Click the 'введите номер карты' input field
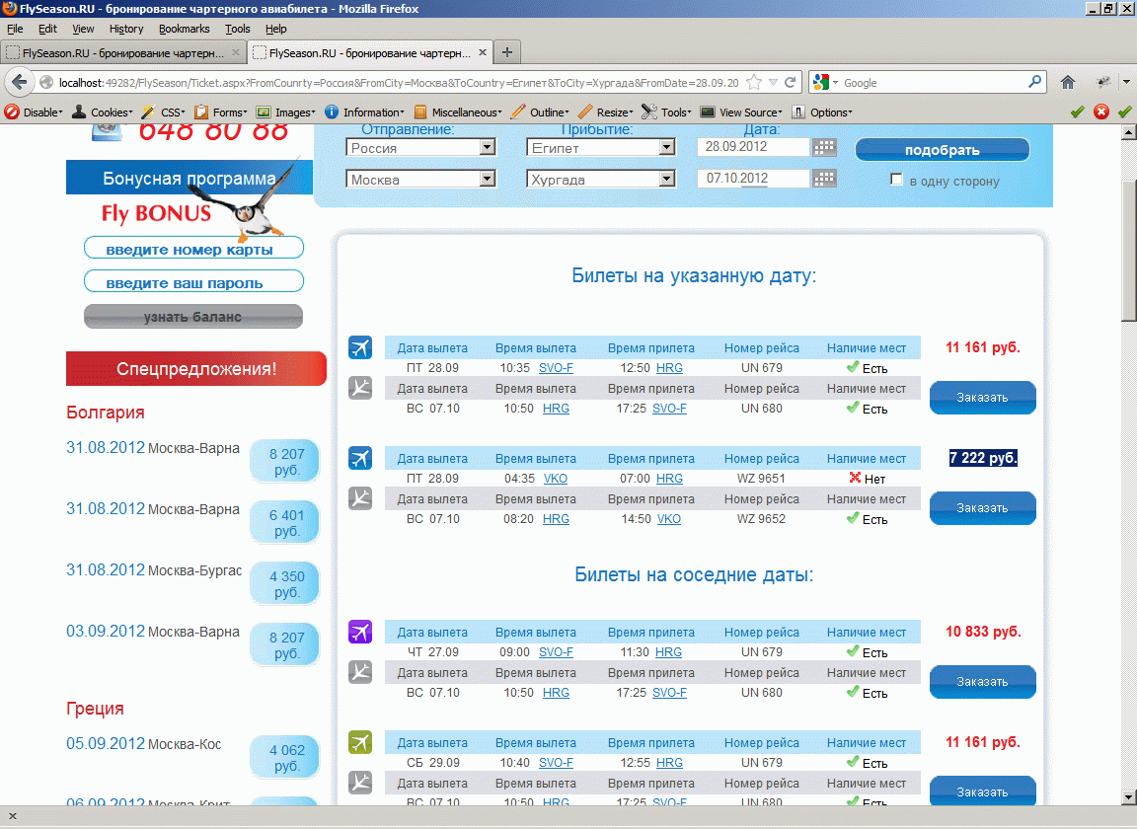Image resolution: width=1137 pixels, height=829 pixels. tap(193, 248)
